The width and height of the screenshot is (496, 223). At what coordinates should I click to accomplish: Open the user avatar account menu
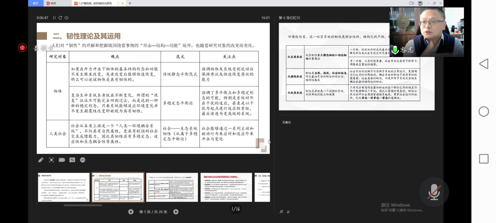[420, 3]
